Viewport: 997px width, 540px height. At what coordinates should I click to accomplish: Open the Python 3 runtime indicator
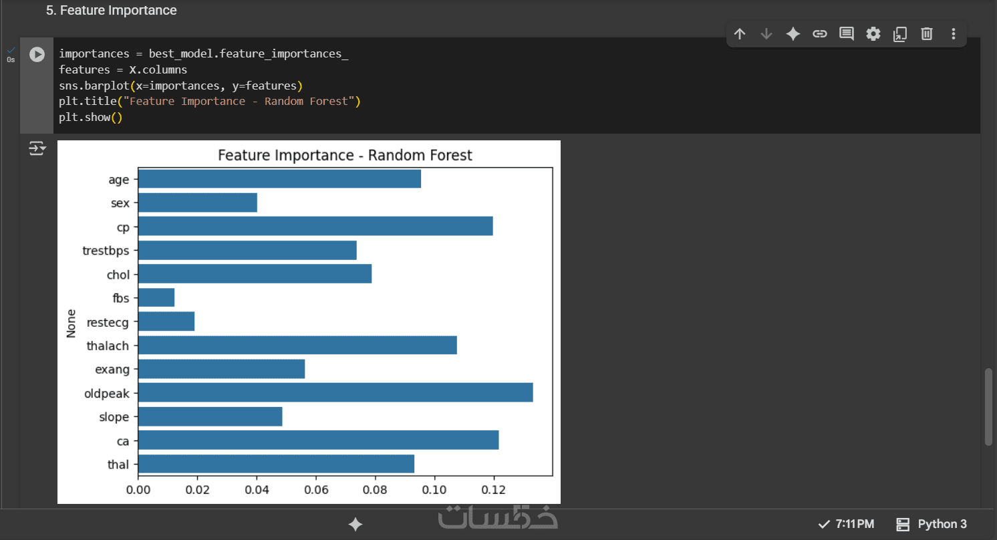pos(932,524)
